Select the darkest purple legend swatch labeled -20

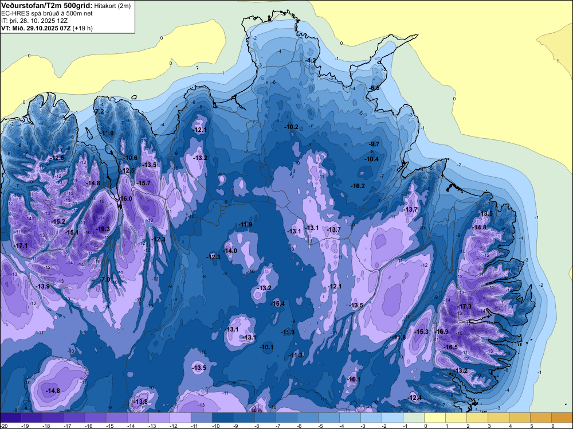[10, 417]
